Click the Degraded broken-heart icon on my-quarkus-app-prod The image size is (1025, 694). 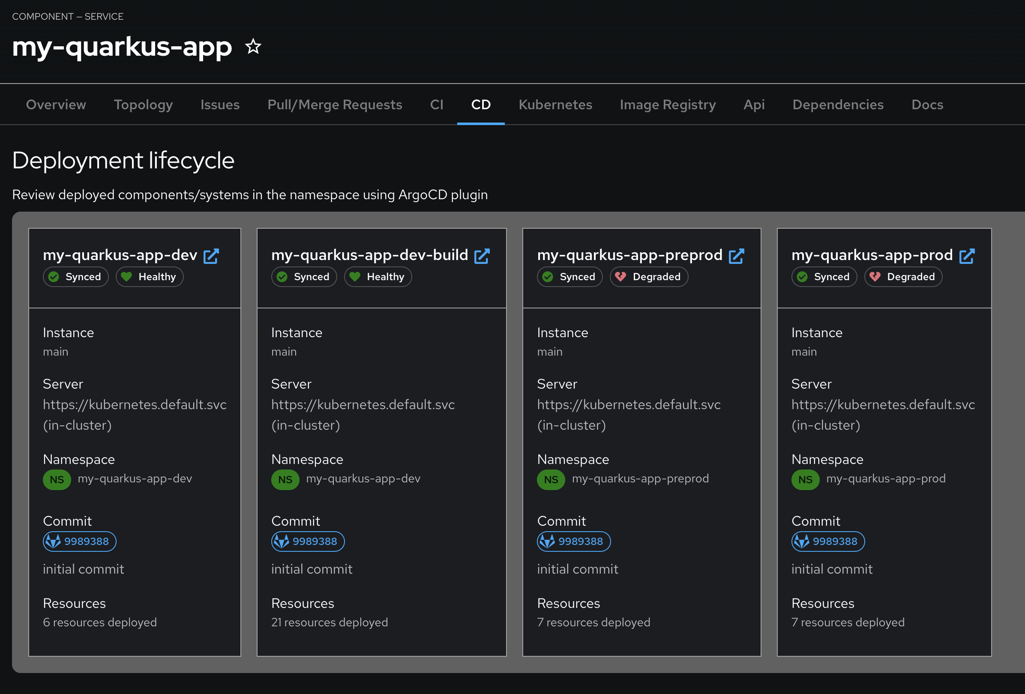point(875,277)
